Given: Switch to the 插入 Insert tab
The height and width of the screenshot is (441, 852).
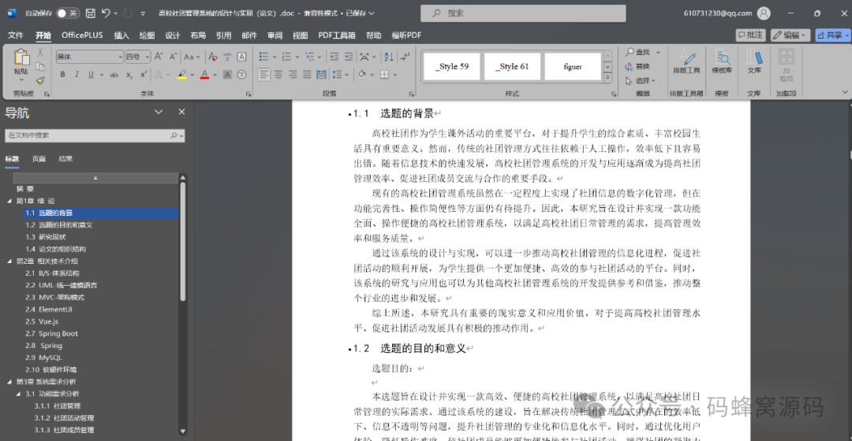Looking at the screenshot, I should (121, 35).
